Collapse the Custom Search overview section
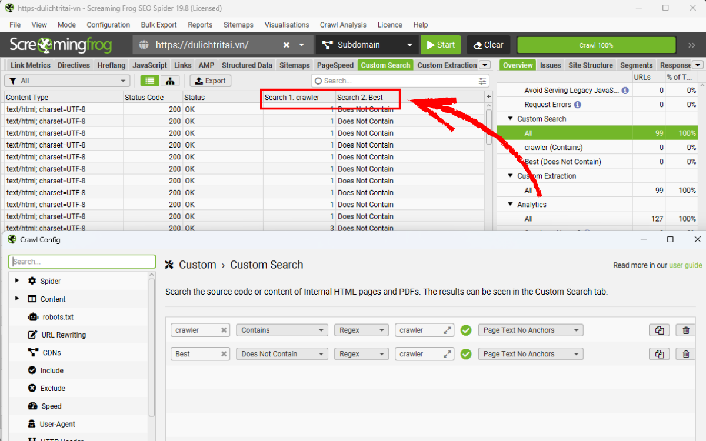Screen dimensions: 706x441 point(510,119)
